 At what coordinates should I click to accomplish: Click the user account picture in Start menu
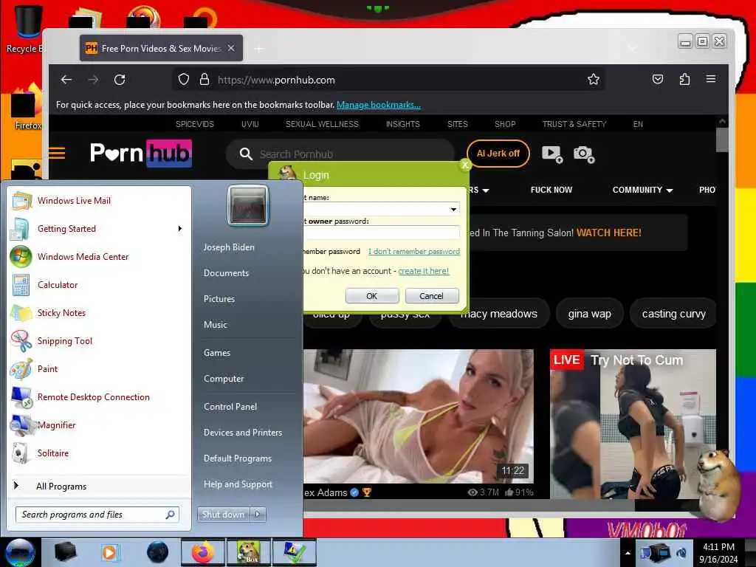point(247,205)
